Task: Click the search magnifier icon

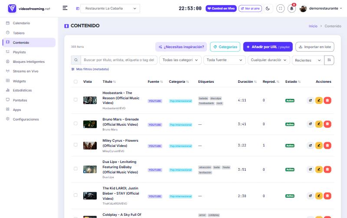Action: click(76, 60)
